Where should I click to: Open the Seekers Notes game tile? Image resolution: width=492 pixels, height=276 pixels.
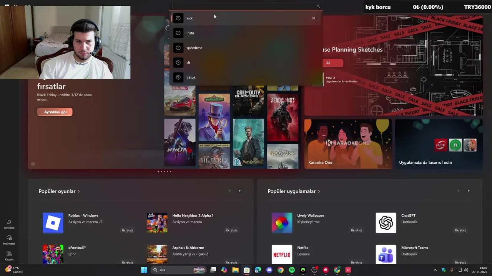pyautogui.click(x=214, y=117)
